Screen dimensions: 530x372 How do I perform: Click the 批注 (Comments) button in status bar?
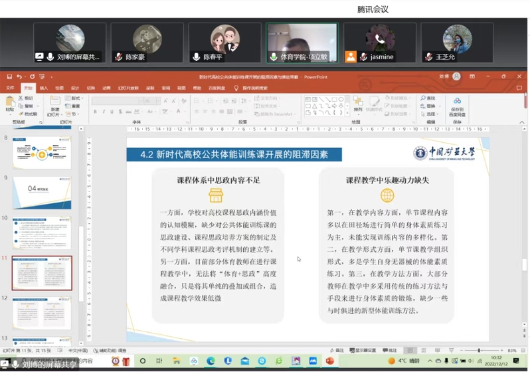(x=390, y=350)
